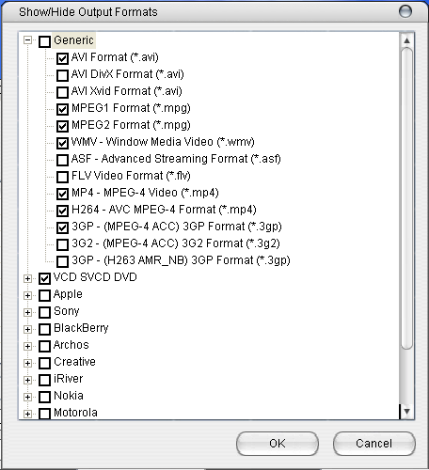
Task: Expand the Sony category
Action: coord(28,312)
